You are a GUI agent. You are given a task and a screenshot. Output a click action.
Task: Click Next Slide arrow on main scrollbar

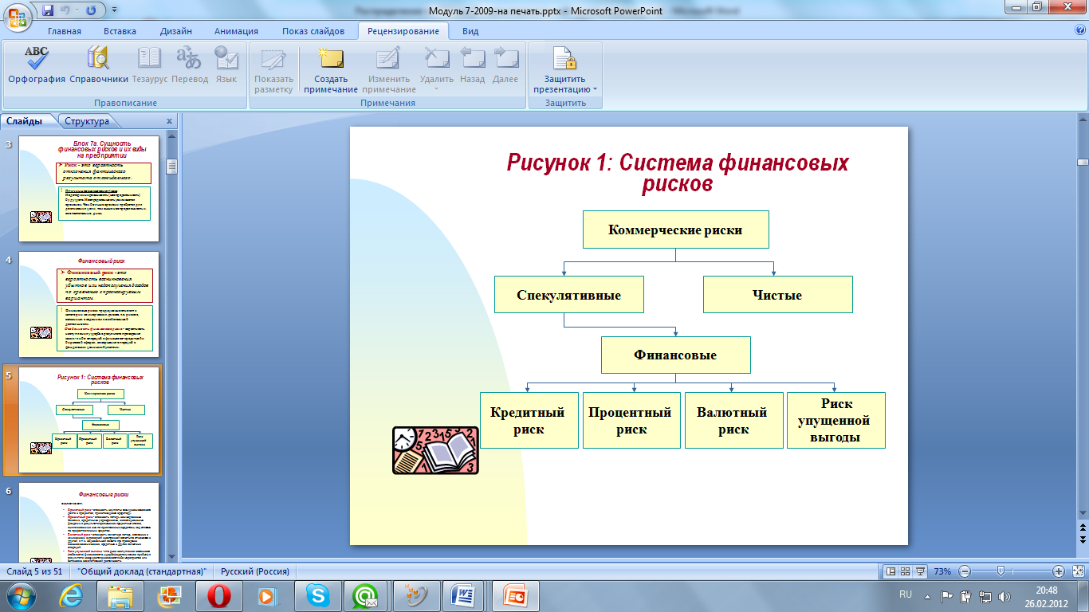[1082, 539]
